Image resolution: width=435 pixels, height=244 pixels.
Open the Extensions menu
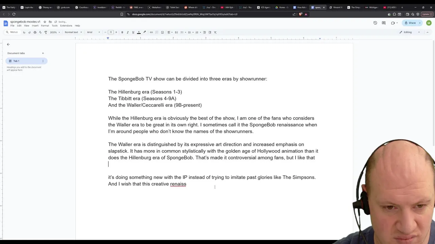tap(66, 26)
